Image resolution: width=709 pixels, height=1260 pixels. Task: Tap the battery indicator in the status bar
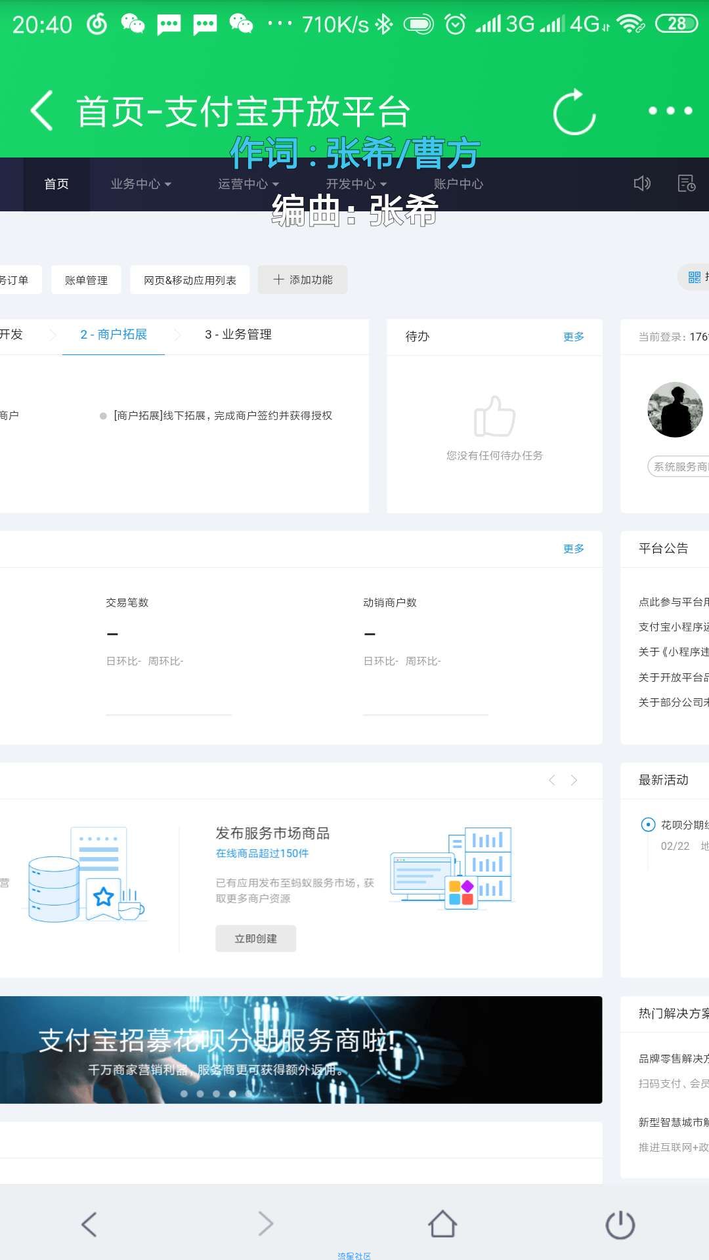tap(677, 24)
